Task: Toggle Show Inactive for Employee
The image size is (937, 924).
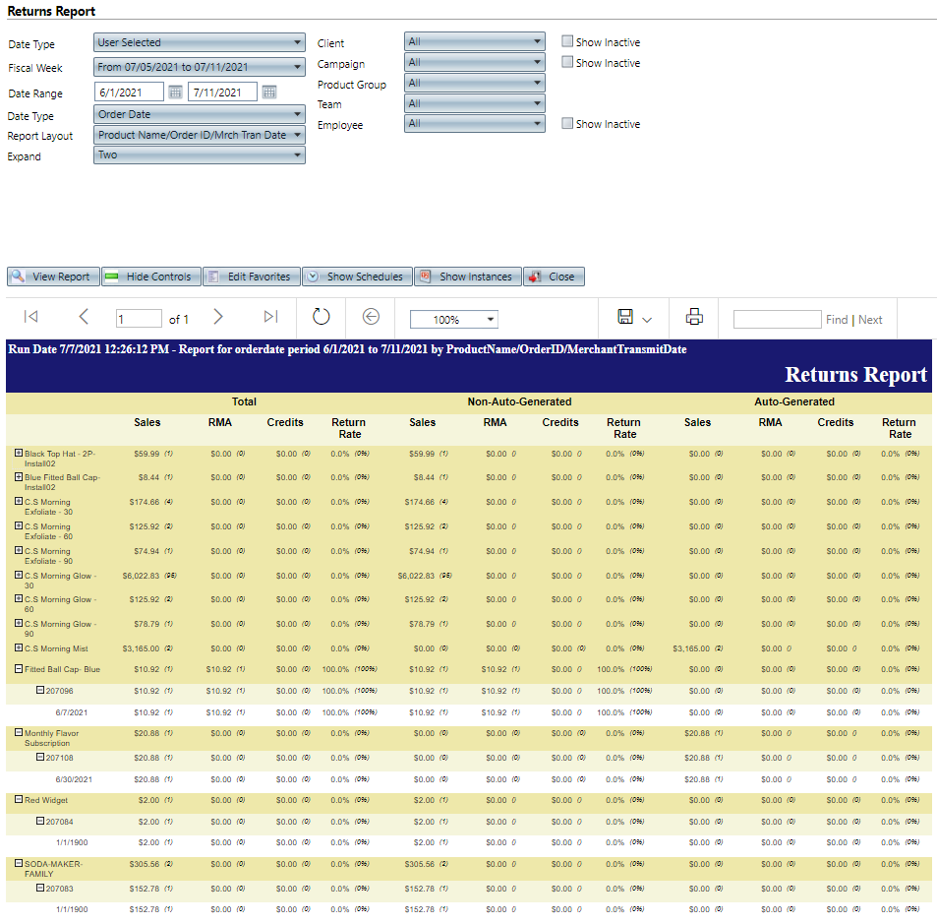Action: [567, 123]
